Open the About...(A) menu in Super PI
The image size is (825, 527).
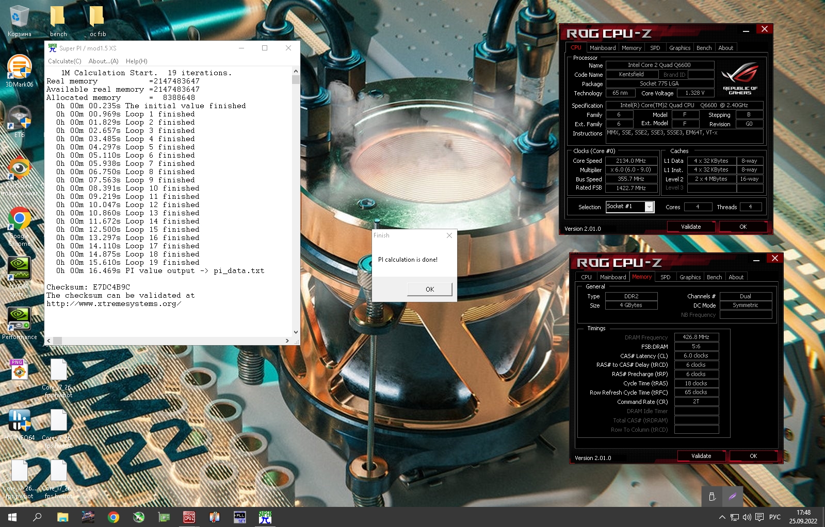(103, 61)
